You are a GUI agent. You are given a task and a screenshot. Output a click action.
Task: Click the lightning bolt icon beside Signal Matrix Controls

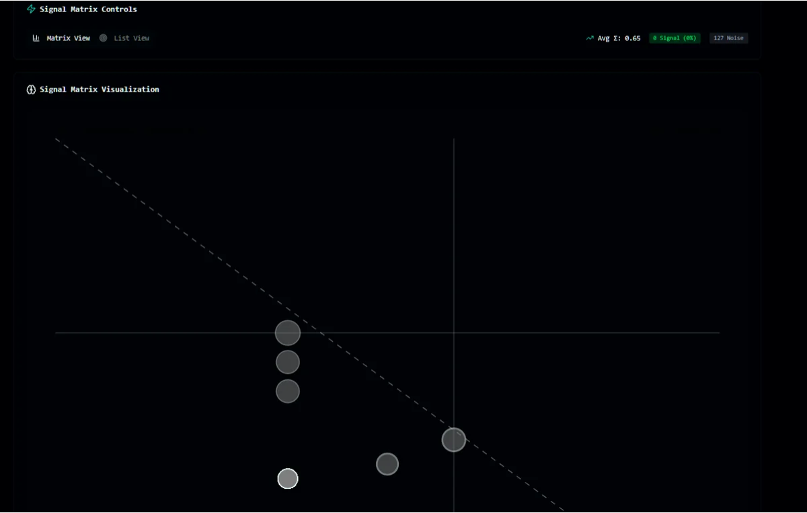coord(31,9)
